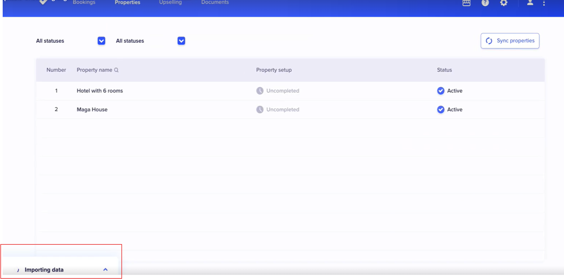Viewport: 564px width, 279px height.
Task: Click the search icon beside Property name
Action: coord(116,70)
